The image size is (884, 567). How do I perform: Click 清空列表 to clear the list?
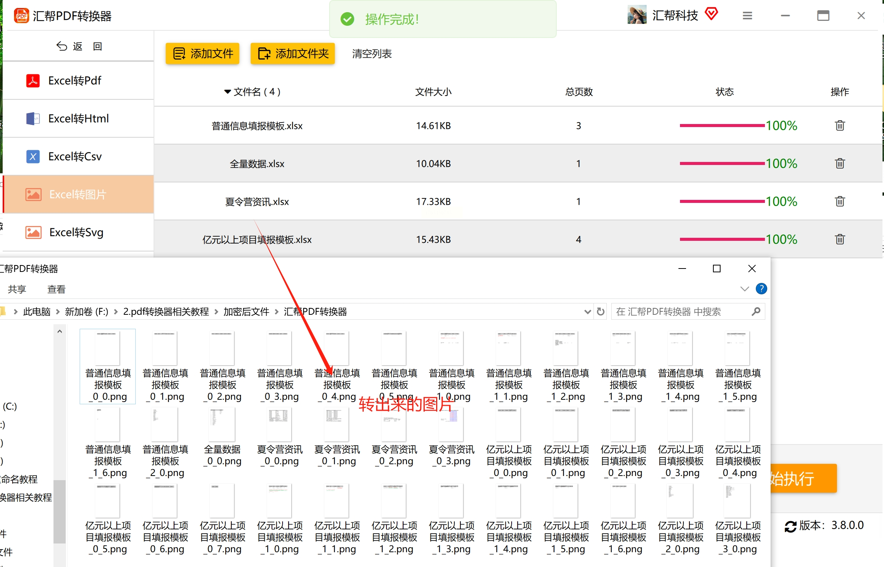(372, 54)
